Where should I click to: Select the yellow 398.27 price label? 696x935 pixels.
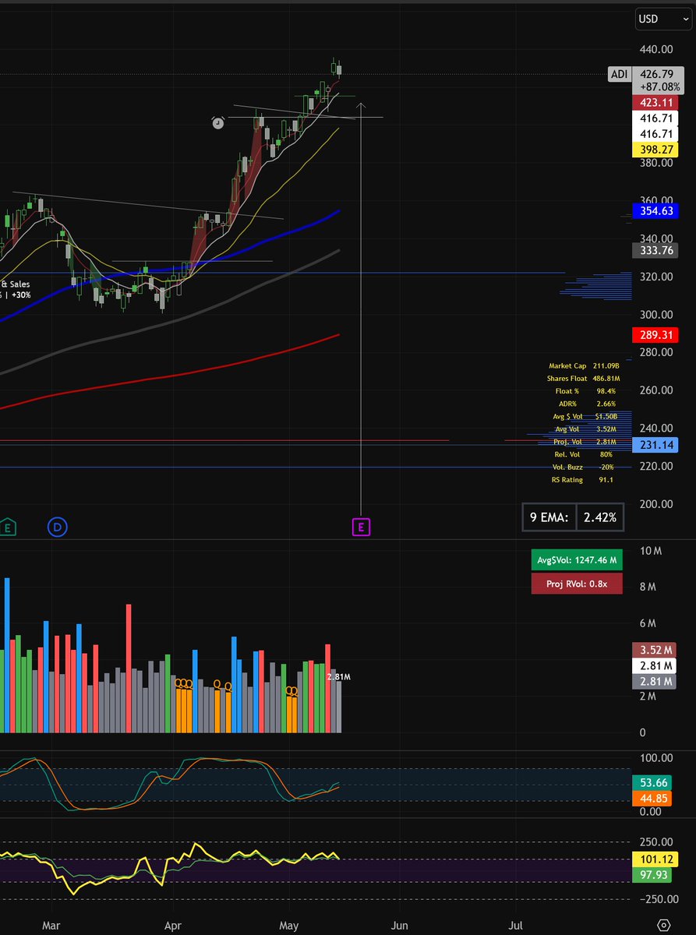(x=655, y=149)
